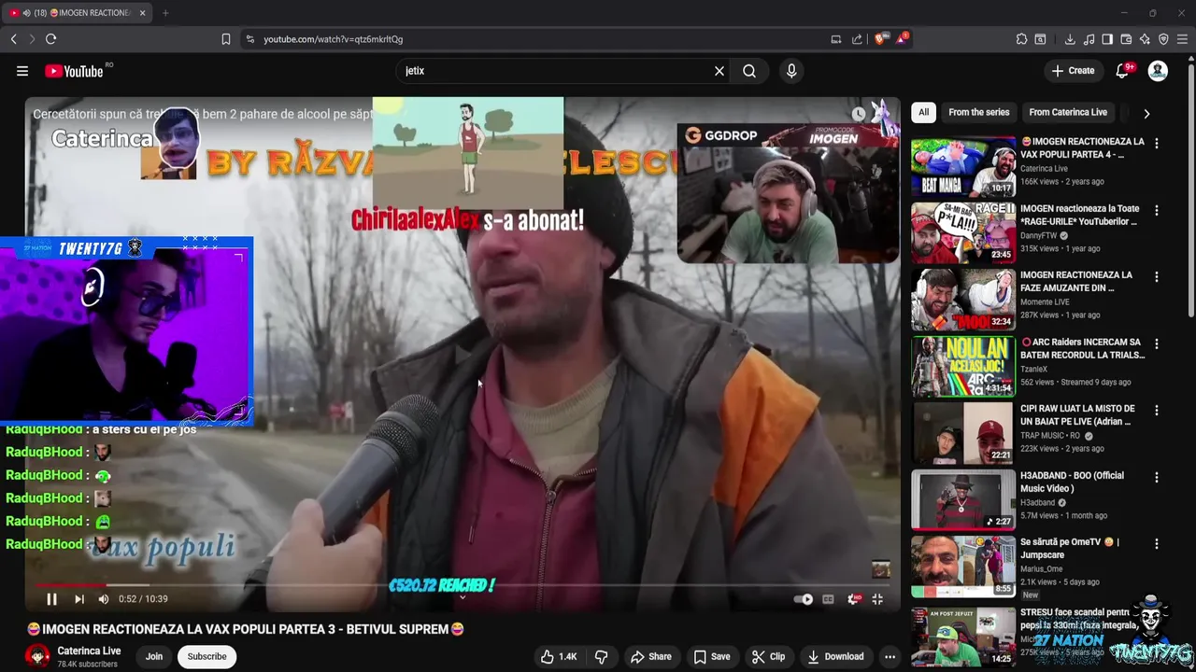Bookmark this page
This screenshot has width=1196, height=672.
point(225,39)
